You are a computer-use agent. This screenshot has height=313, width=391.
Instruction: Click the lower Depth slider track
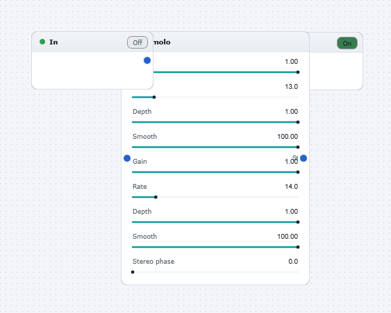click(x=215, y=222)
